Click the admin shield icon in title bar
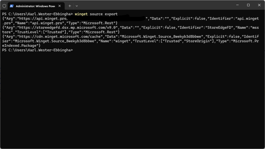The height and width of the screenshot is (149, 265). point(4,6)
